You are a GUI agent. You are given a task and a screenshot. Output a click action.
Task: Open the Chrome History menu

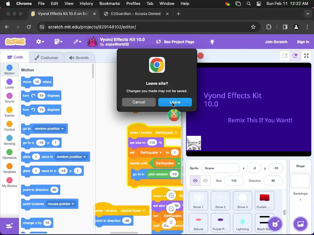click(86, 3)
